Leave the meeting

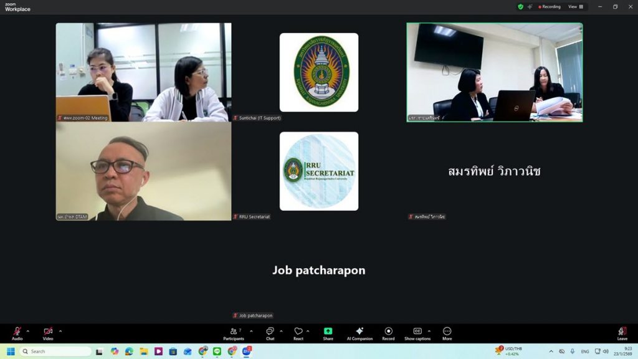coord(622,333)
